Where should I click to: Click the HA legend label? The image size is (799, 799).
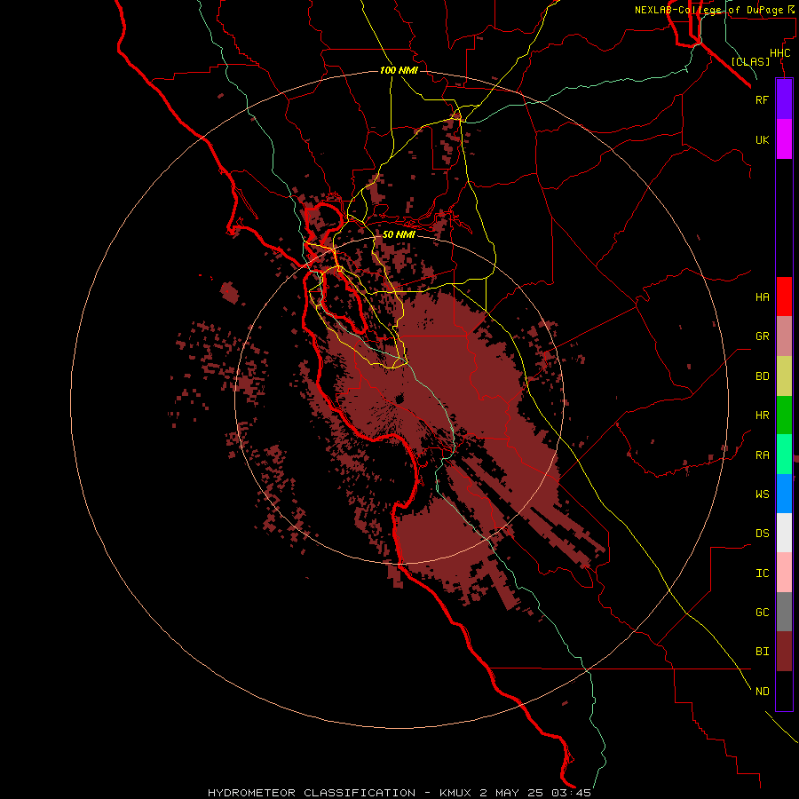pyautogui.click(x=762, y=297)
